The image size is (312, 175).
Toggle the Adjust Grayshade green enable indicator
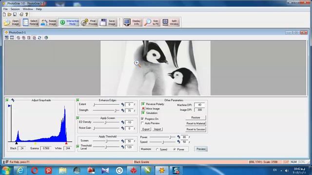pos(7,100)
